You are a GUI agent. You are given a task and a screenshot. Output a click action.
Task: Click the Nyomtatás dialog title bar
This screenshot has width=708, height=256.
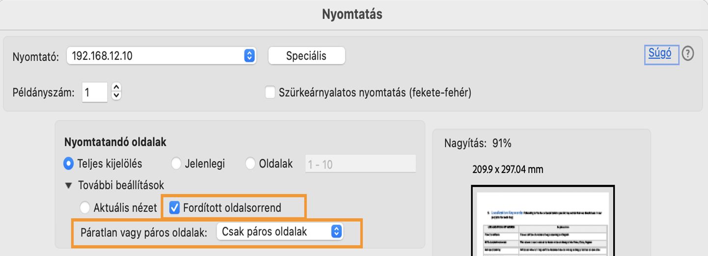(x=352, y=14)
